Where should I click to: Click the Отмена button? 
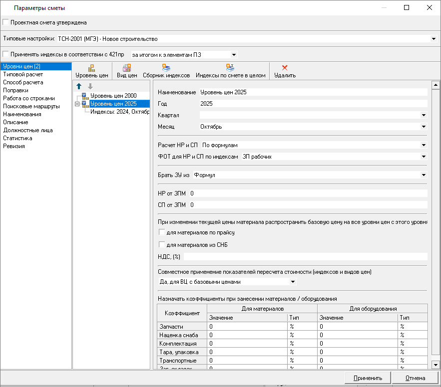[x=415, y=378]
